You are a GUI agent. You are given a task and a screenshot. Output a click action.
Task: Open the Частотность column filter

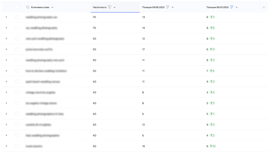pyautogui.click(x=110, y=7)
